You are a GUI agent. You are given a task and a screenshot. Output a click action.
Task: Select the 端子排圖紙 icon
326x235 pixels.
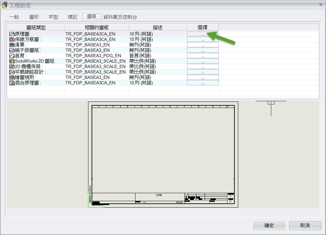click(x=12, y=50)
